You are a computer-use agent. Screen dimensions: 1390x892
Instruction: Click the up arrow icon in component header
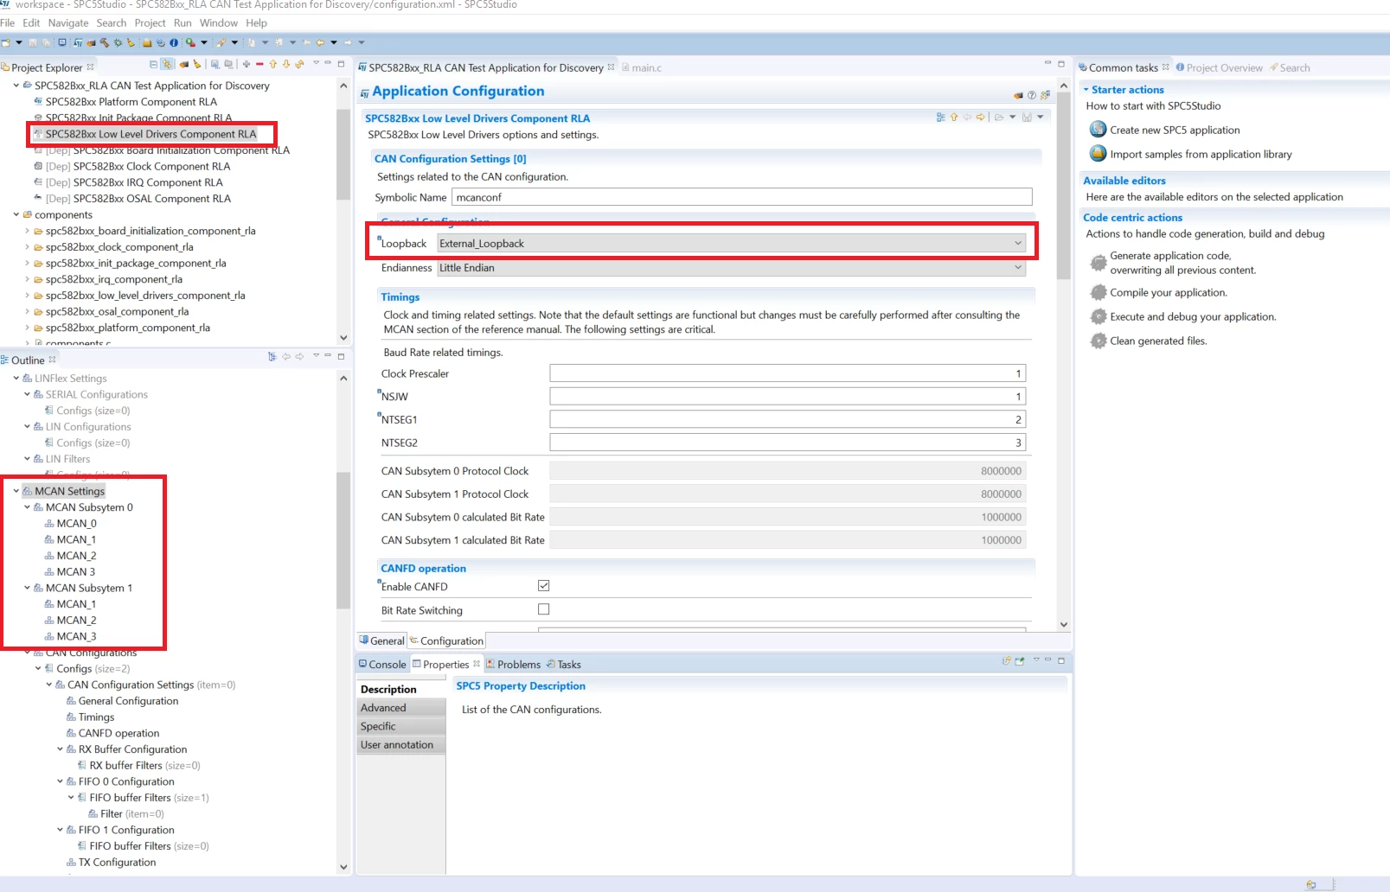[x=954, y=118]
